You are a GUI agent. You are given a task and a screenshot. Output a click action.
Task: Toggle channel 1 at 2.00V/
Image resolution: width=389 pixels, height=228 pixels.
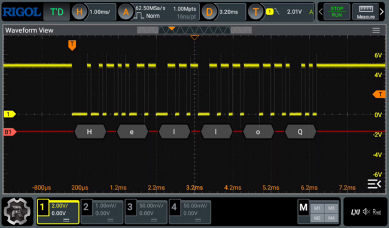pos(58,212)
